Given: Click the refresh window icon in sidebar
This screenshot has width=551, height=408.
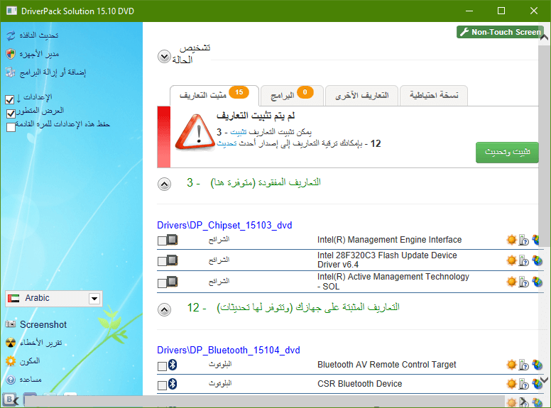Looking at the screenshot, I should (x=11, y=35).
